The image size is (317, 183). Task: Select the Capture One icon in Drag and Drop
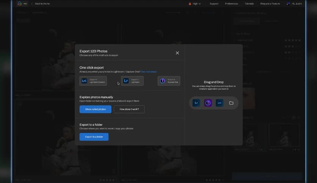point(208,103)
